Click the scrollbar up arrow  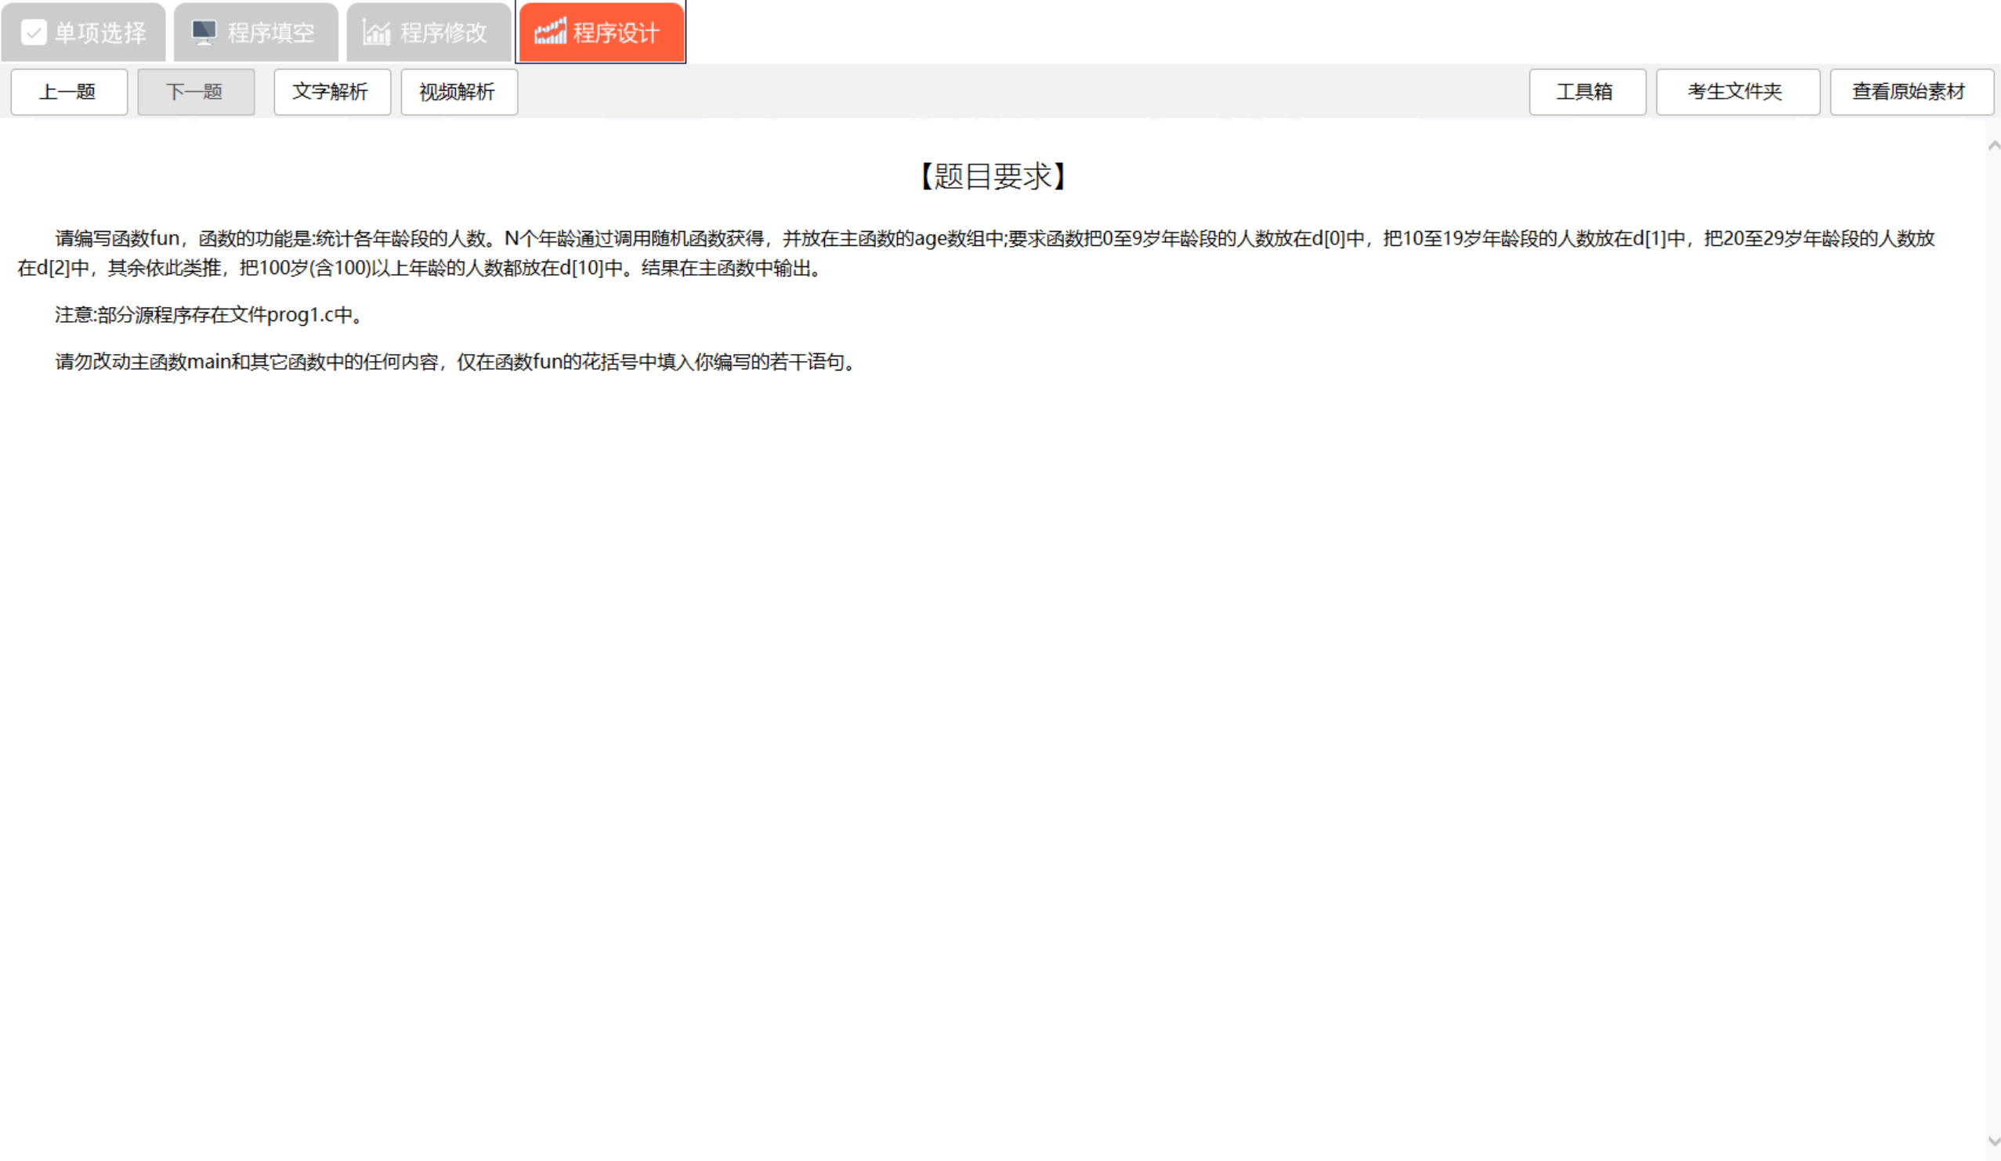tap(1993, 146)
